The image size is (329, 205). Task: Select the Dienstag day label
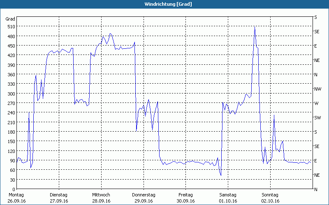(58, 195)
